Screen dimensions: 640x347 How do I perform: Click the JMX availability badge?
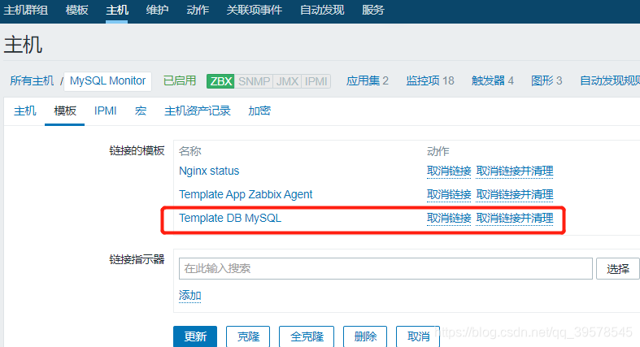(287, 81)
